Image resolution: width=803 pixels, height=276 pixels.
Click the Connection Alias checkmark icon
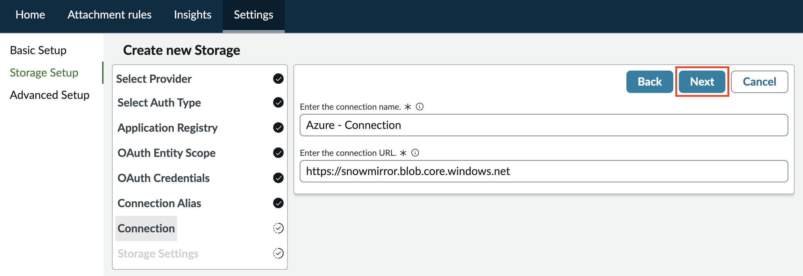[278, 203]
